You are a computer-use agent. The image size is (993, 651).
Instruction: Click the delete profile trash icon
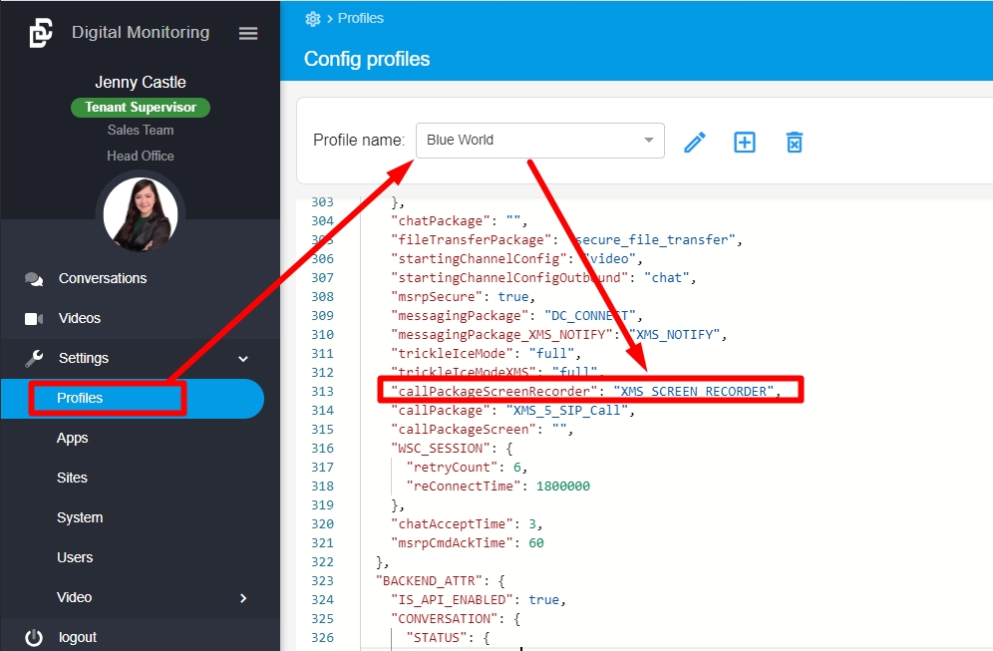pyautogui.click(x=794, y=142)
